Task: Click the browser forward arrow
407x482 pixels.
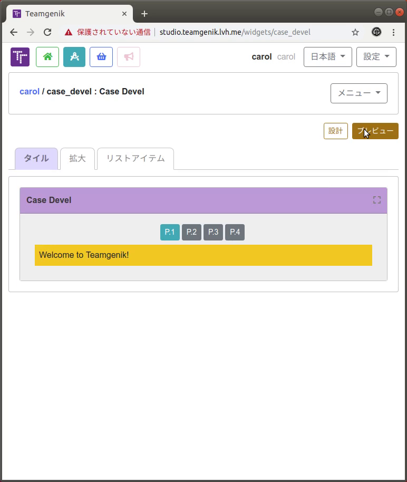Action: (31, 32)
